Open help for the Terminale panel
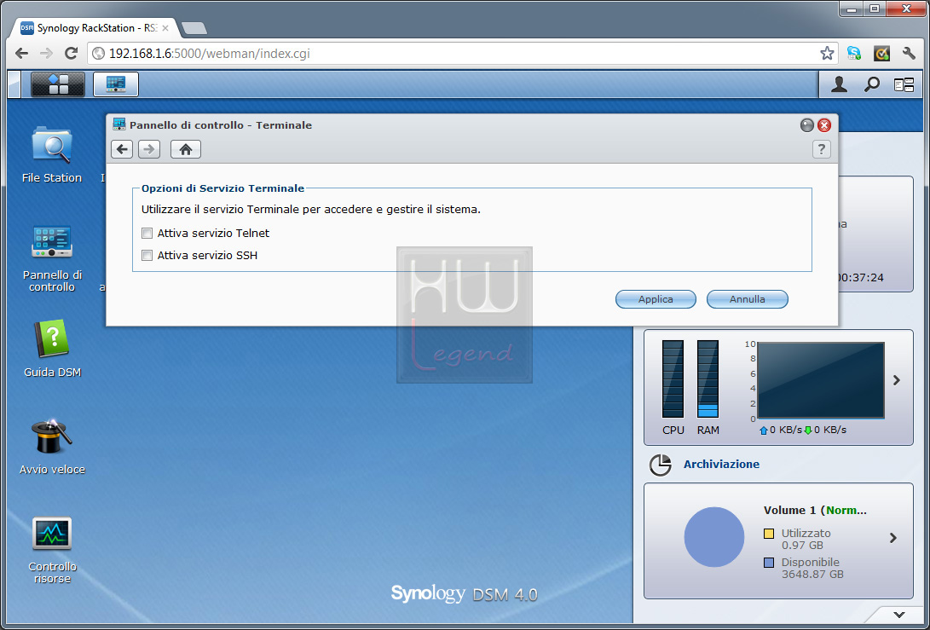 pos(822,149)
